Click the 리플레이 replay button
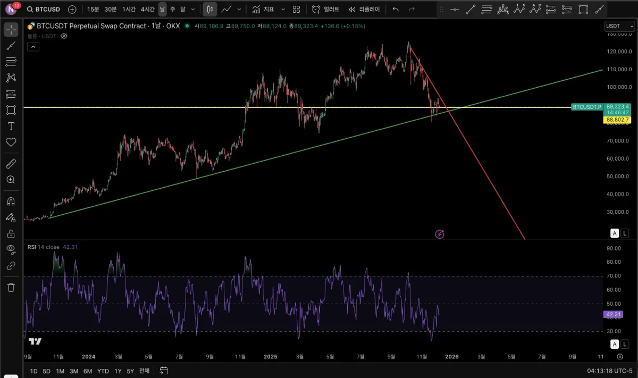Screen dimensions: 638x378 tap(364, 10)
